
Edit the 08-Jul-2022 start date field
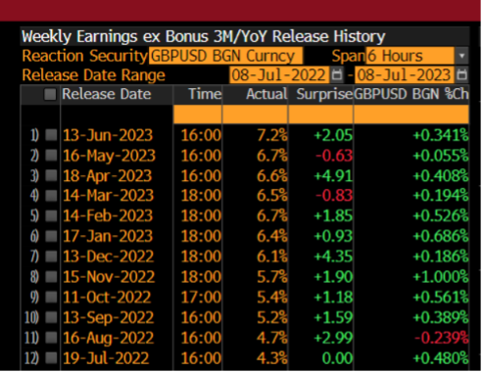click(279, 75)
